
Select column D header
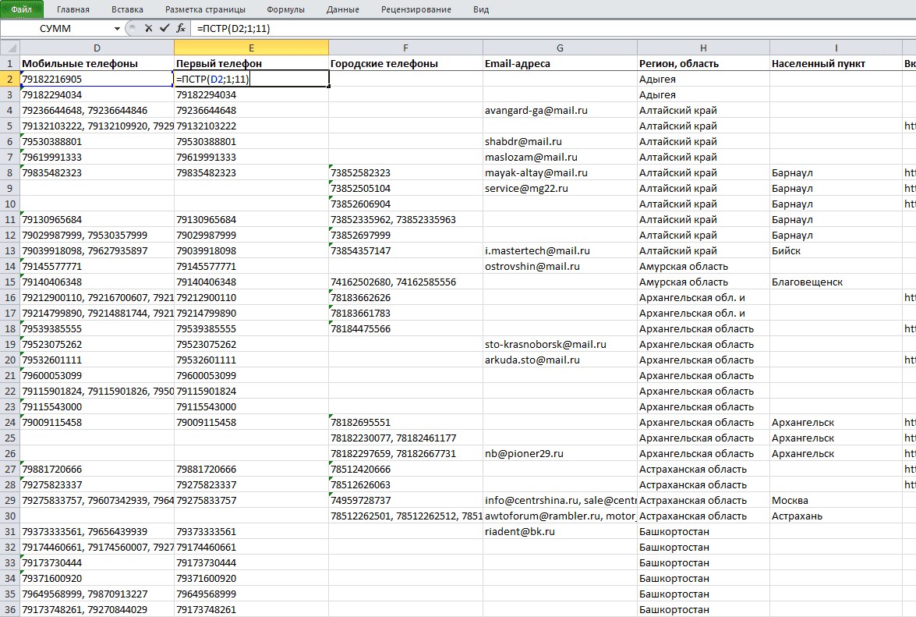click(x=97, y=48)
